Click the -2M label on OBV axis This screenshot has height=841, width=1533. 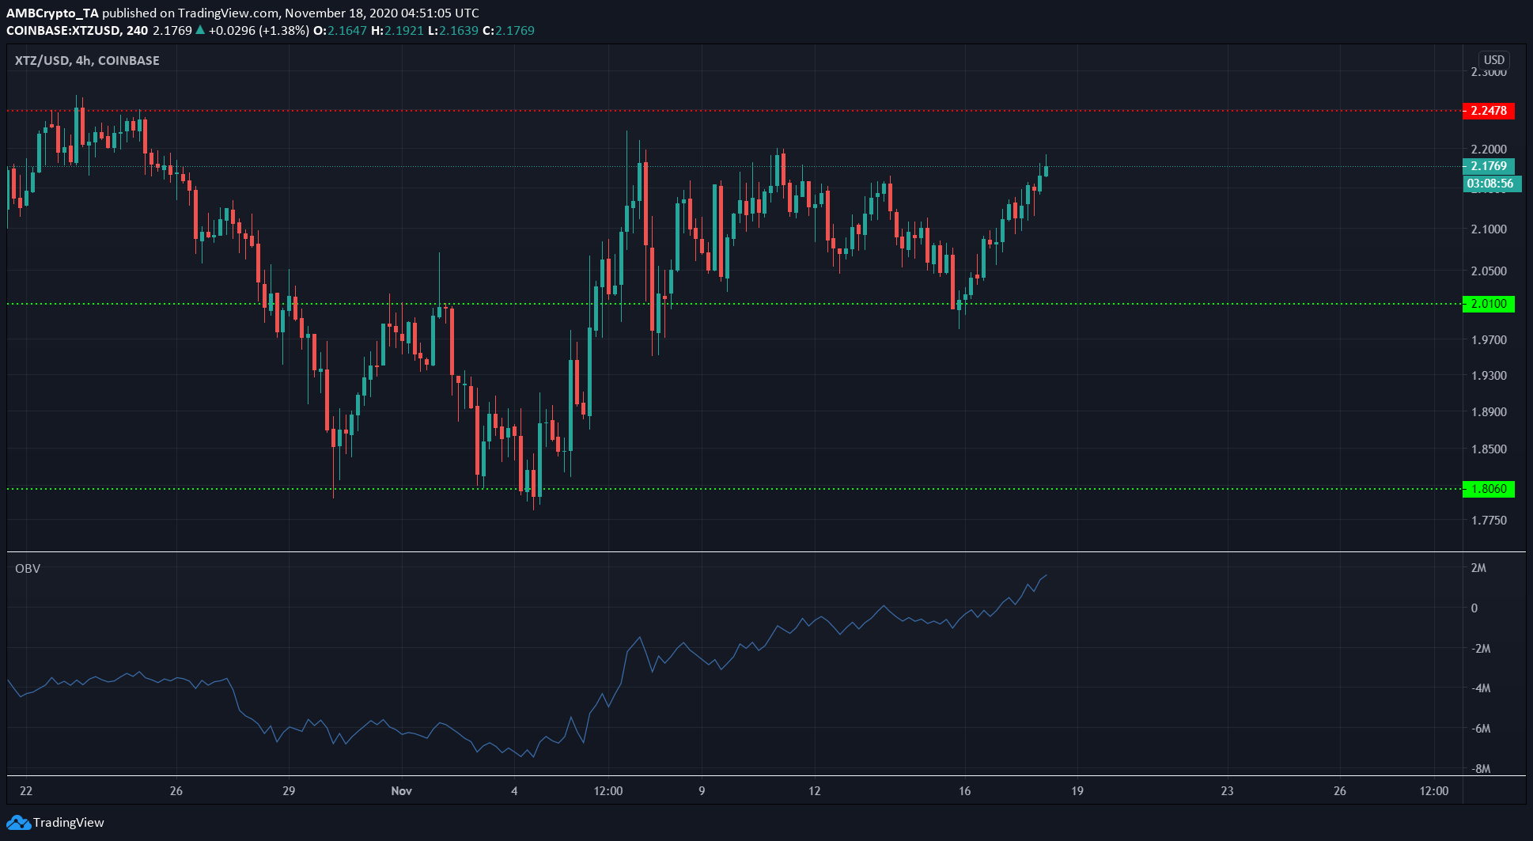point(1481,649)
